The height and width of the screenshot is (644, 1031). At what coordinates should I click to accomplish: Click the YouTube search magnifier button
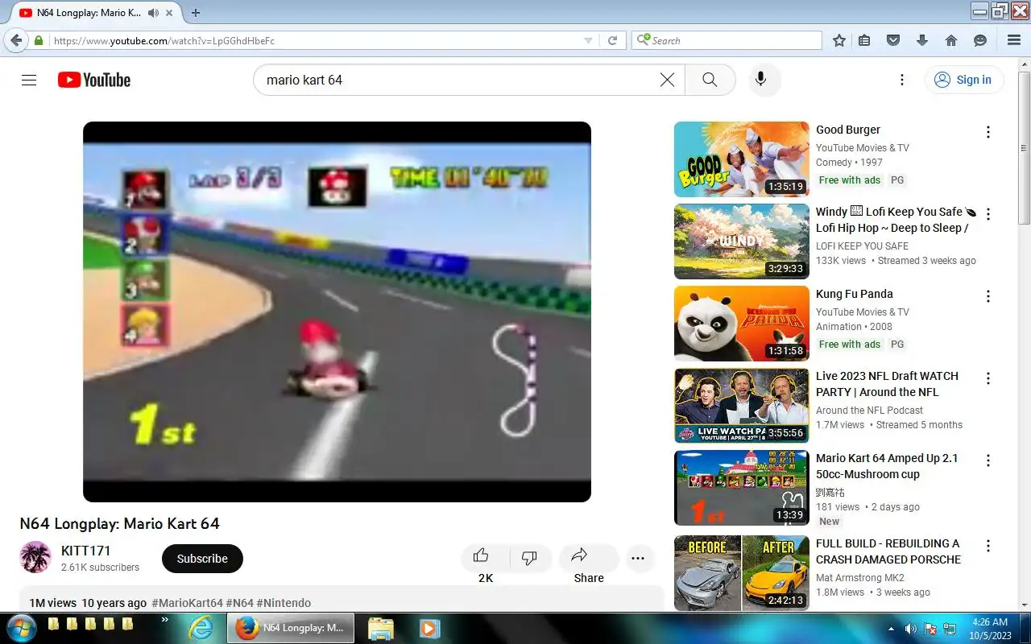click(710, 80)
